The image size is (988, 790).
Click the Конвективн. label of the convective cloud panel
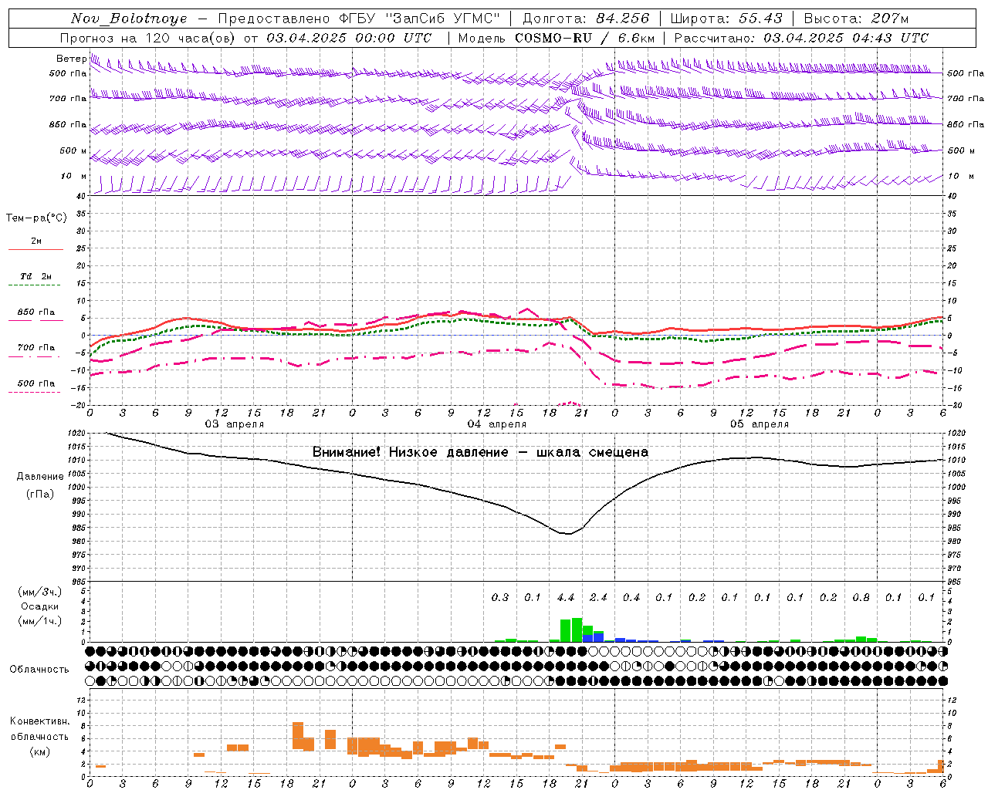pos(40,721)
